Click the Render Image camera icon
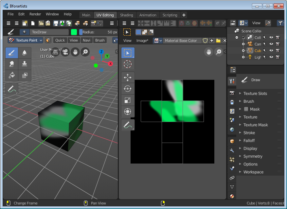The width and height of the screenshot is (287, 209). pos(94,23)
